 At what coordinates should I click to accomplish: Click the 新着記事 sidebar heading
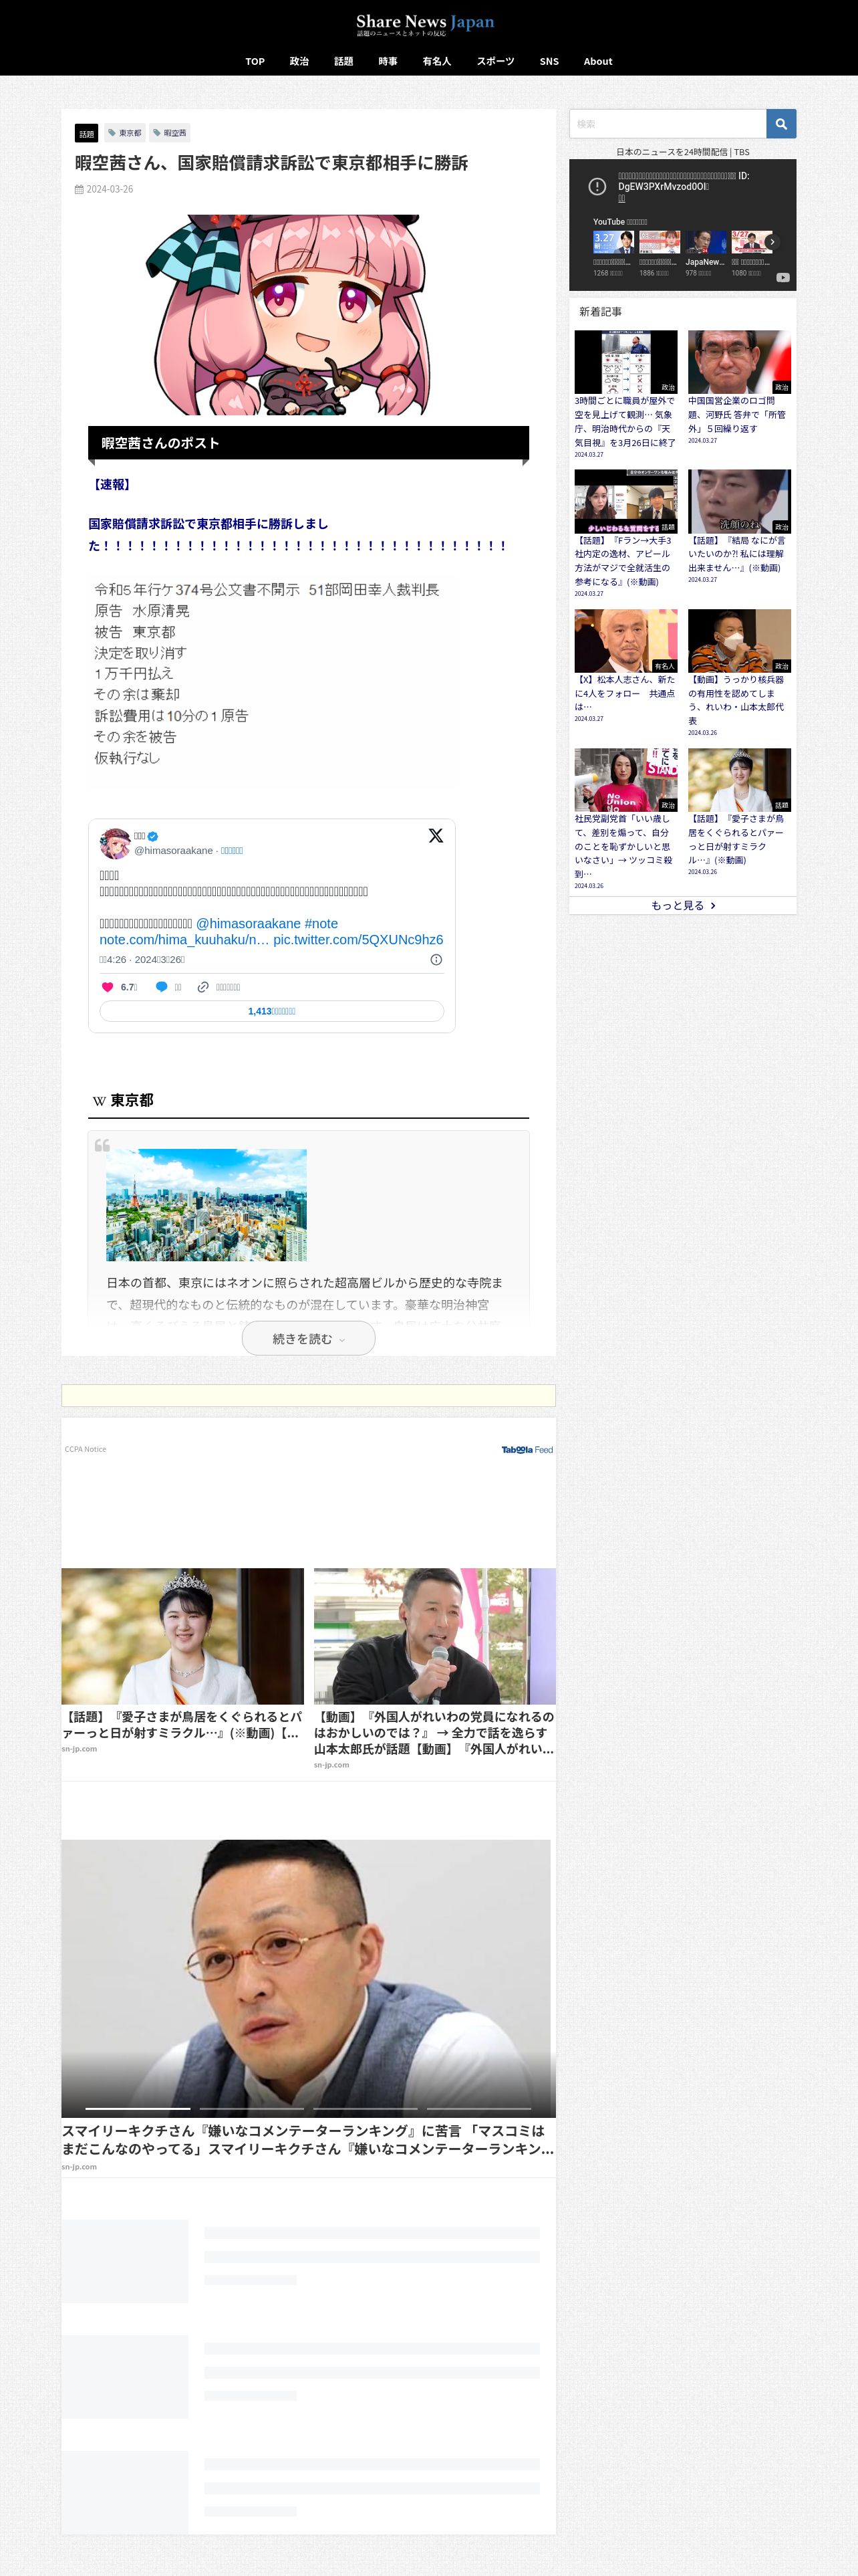coord(600,312)
